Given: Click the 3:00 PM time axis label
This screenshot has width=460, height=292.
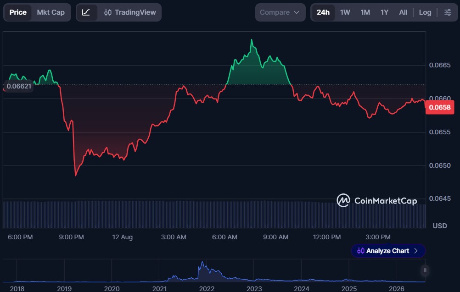Looking at the screenshot, I should 378,237.
